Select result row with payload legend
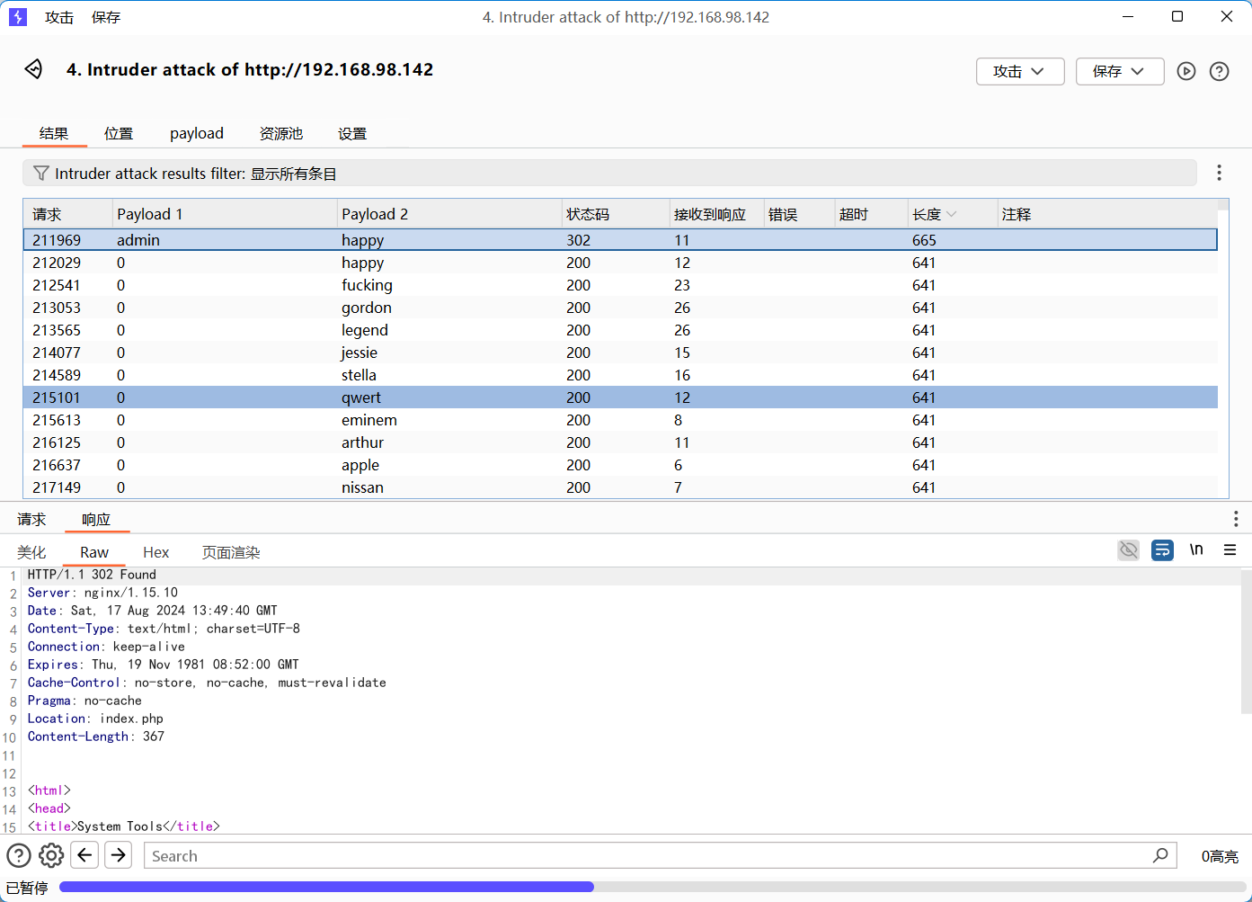Screen dimensions: 1252x902 click(x=620, y=330)
